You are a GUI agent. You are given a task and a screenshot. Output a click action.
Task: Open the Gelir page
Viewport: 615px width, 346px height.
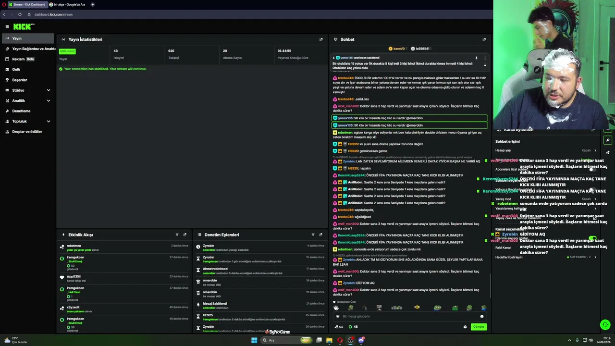coord(28,69)
